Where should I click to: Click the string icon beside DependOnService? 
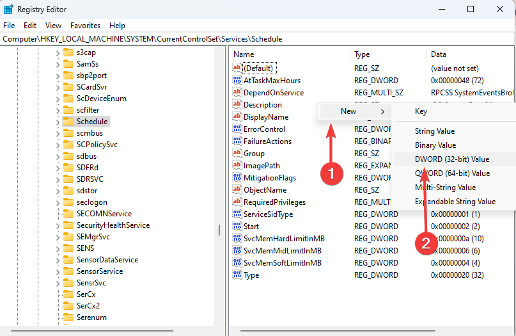click(237, 92)
